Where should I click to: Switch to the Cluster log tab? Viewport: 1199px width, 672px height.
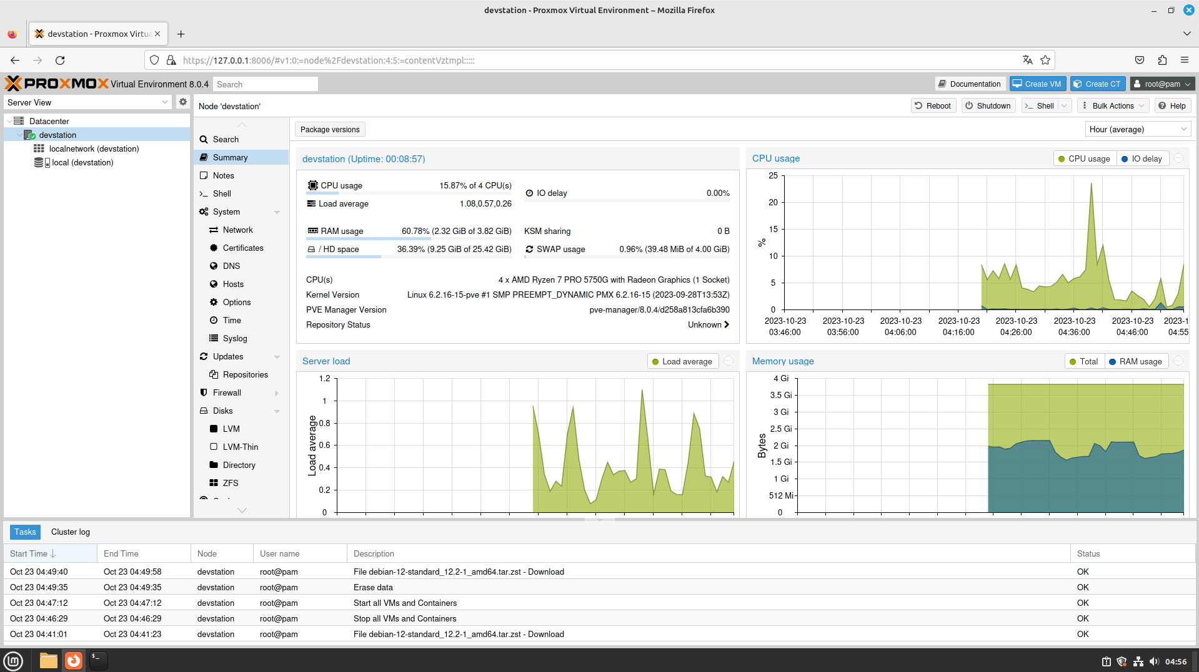[71, 532]
